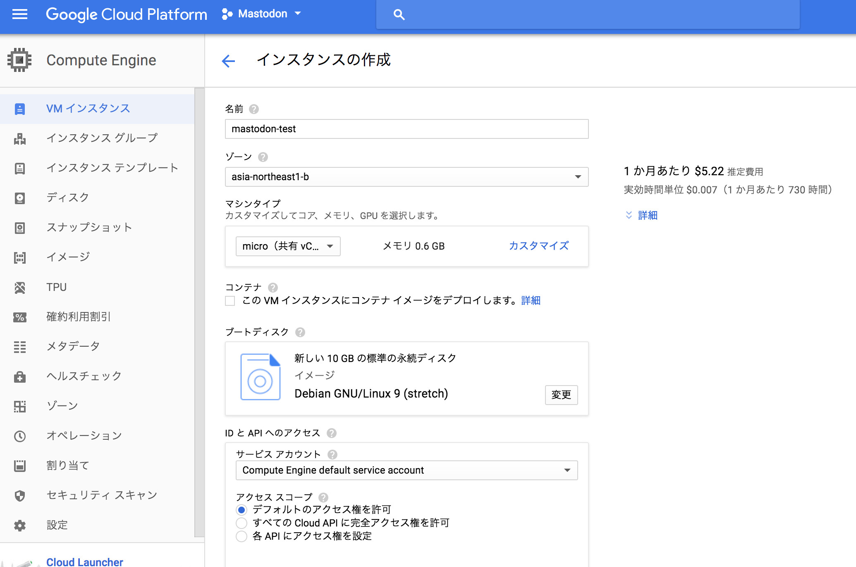Select すべての Cloud API full access radio
The height and width of the screenshot is (567, 856).
(x=241, y=523)
